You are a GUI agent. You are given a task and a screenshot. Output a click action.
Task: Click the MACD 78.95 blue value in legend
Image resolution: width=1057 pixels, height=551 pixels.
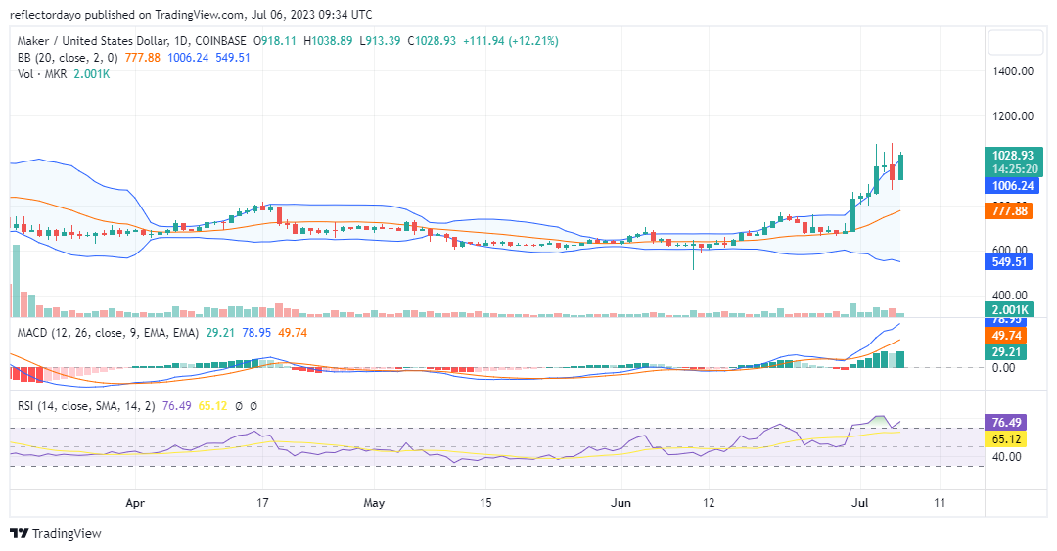click(256, 333)
